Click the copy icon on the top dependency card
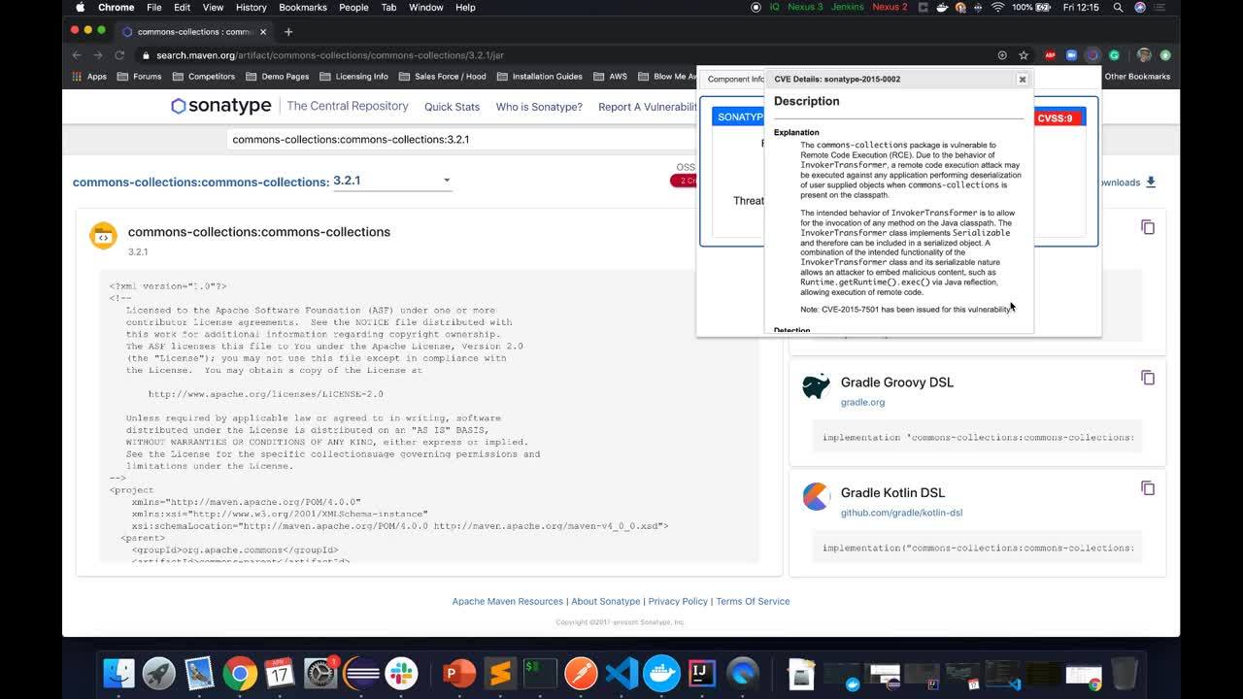Screen dimensions: 1243x699 tap(1148, 227)
